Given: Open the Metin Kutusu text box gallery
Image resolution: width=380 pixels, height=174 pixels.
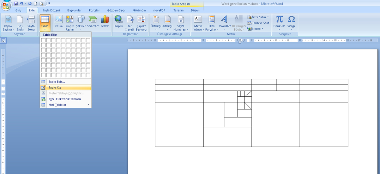Looking at the screenshot, I should pos(198,23).
